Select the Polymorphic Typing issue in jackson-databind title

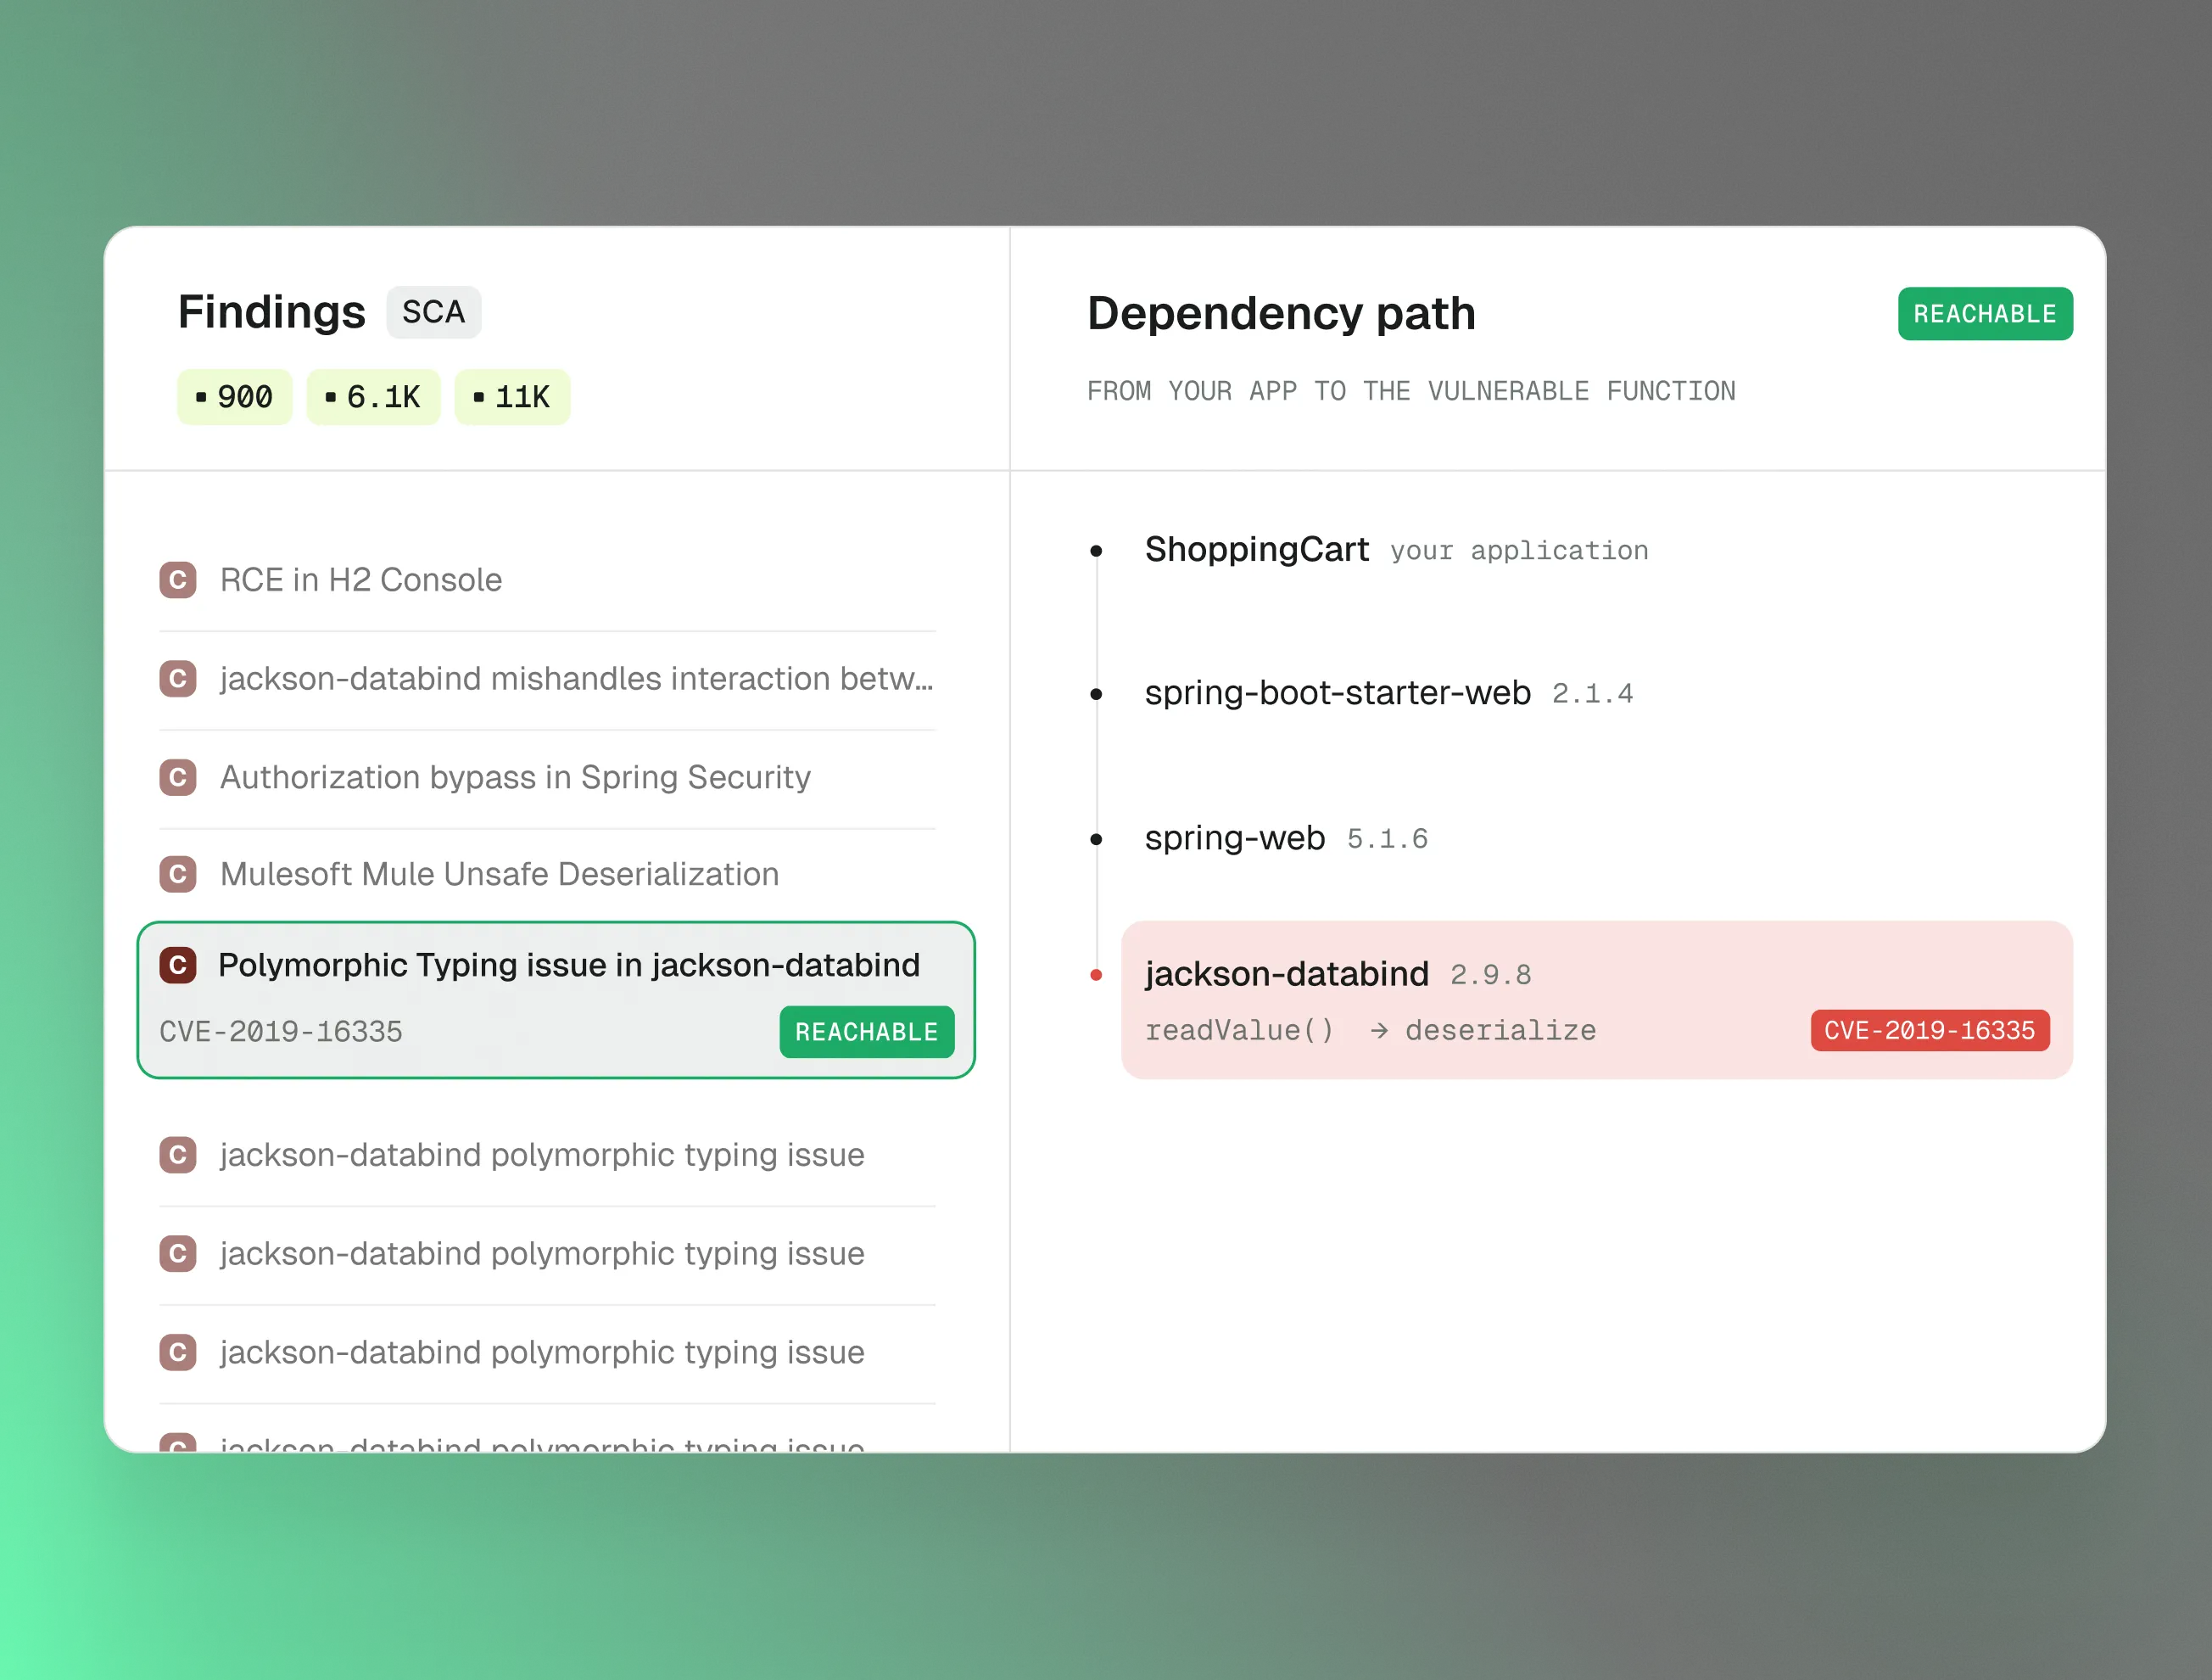(x=569, y=966)
